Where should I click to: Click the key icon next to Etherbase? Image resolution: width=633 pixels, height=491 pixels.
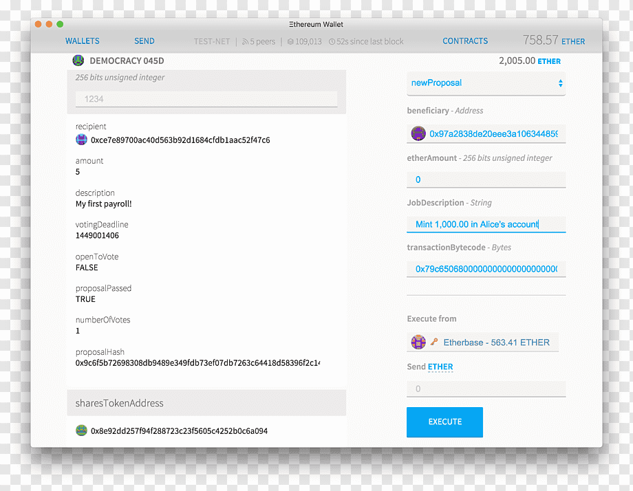(x=434, y=342)
